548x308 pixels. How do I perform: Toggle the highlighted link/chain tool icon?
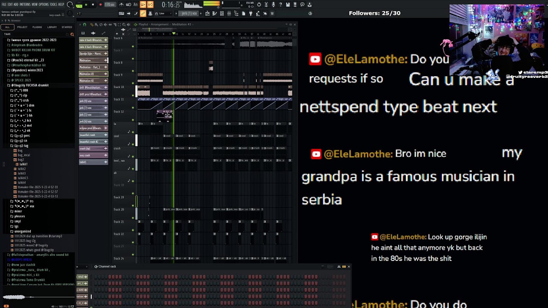point(143,14)
